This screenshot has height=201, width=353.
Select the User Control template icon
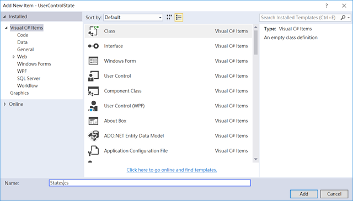(93, 76)
